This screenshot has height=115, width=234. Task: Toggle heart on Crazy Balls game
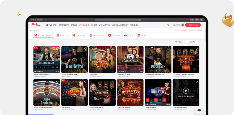point(113,49)
